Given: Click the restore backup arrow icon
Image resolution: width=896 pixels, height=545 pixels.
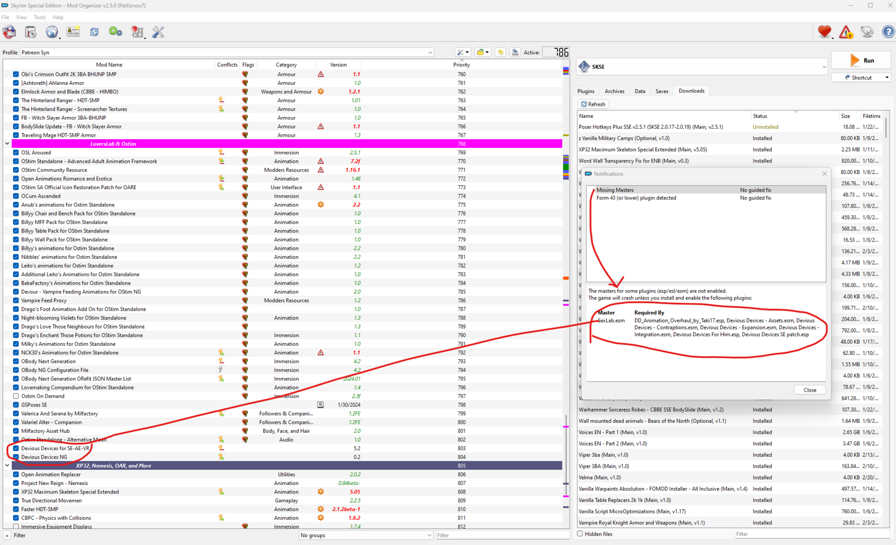Looking at the screenshot, I should (x=500, y=52).
